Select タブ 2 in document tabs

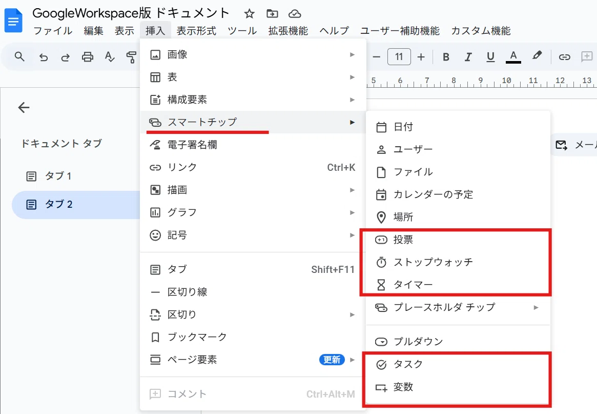click(76, 205)
